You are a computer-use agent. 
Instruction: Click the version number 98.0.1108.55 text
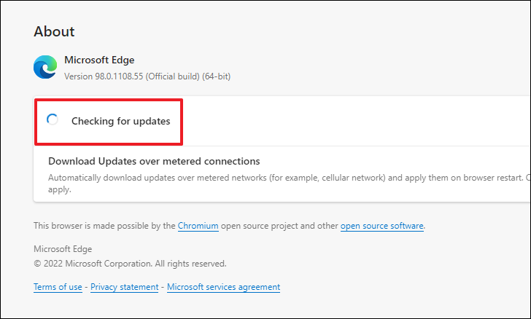(119, 76)
